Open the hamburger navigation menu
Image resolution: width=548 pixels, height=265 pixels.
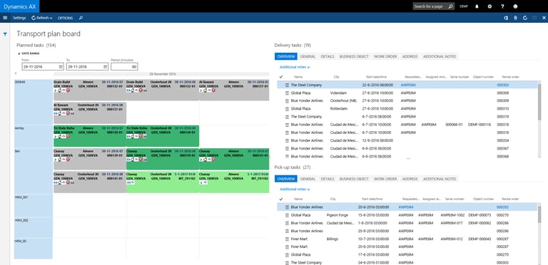click(5, 18)
